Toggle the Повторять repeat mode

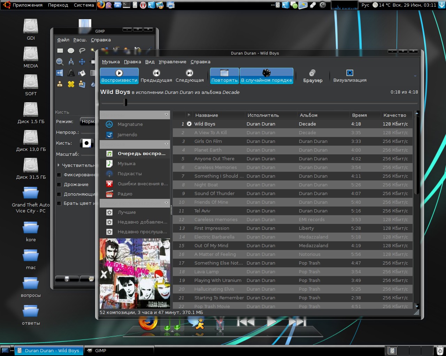click(x=224, y=76)
